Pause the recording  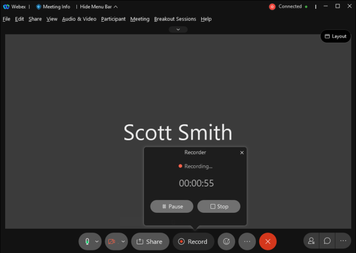pyautogui.click(x=172, y=206)
